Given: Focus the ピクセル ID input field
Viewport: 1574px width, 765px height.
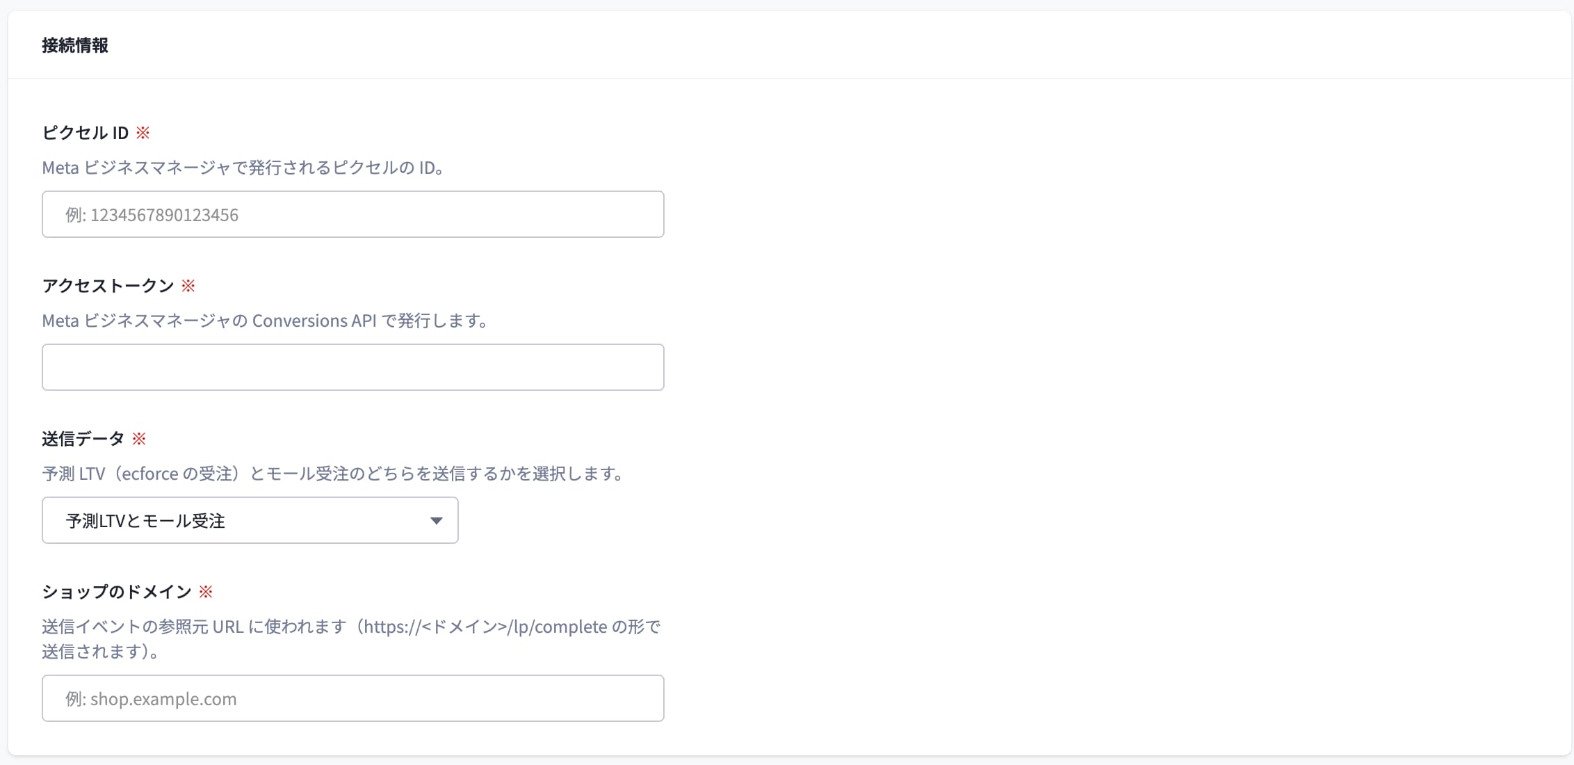Looking at the screenshot, I should coord(353,214).
